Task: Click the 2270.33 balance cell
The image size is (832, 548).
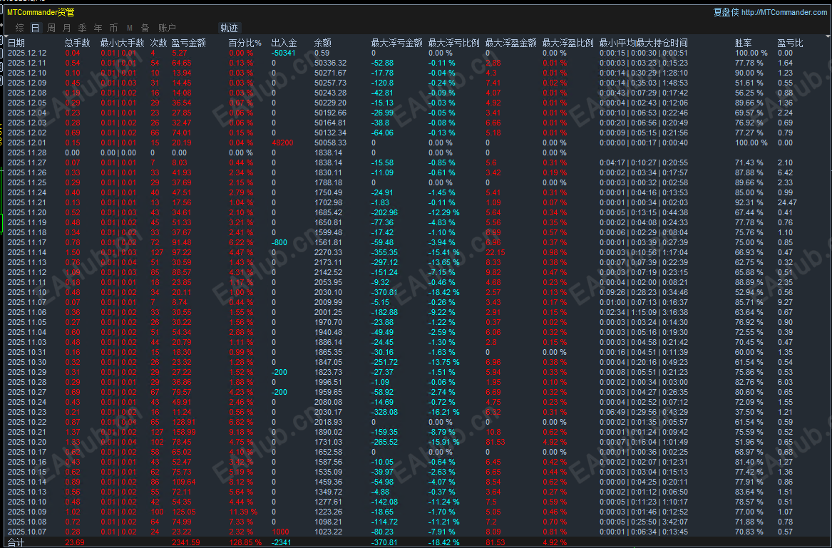Action: coord(328,252)
